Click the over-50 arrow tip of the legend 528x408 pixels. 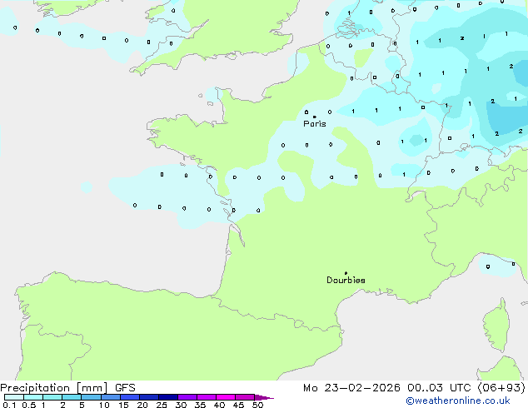pyautogui.click(x=264, y=397)
